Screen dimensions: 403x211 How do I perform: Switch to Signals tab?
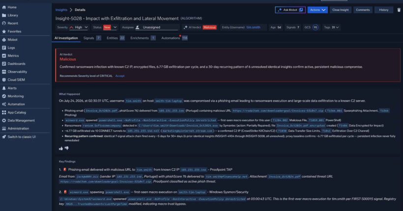point(92,38)
